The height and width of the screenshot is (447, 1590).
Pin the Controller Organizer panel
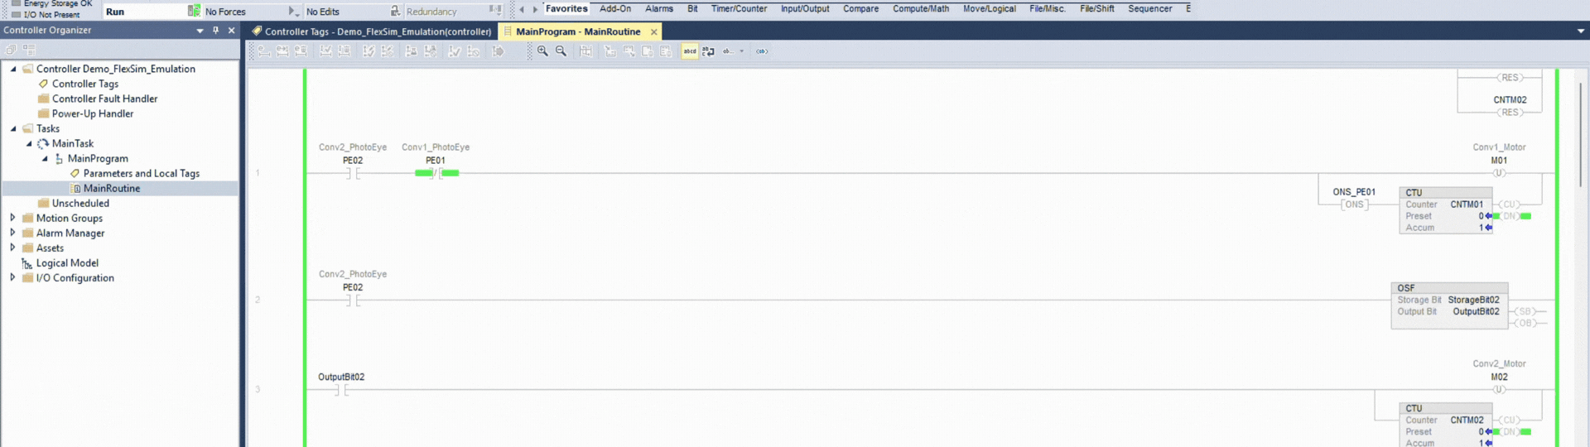(215, 31)
